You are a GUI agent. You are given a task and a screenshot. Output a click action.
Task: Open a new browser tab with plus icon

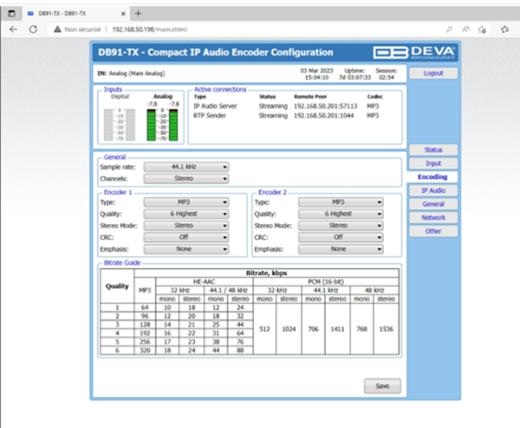[x=139, y=14]
